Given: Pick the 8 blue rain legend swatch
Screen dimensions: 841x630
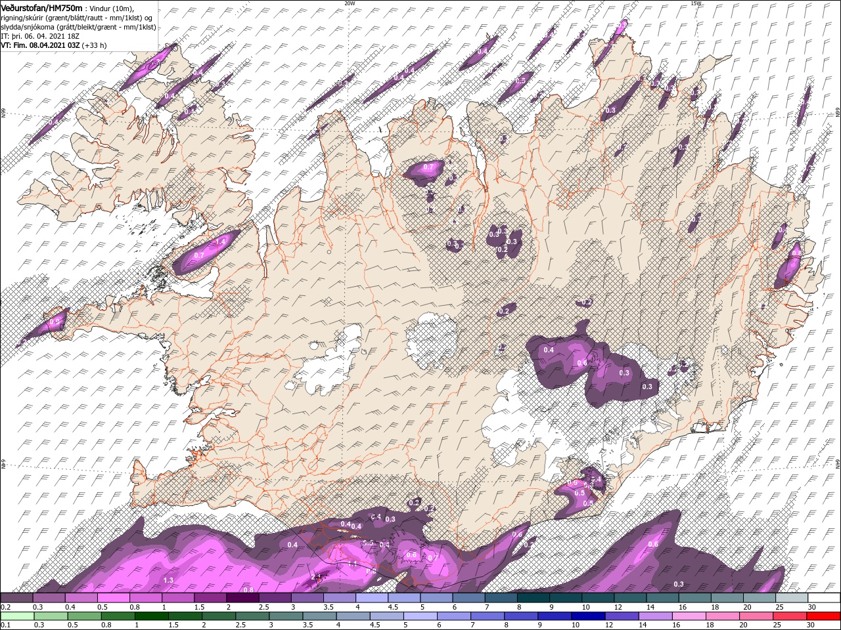Looking at the screenshot, I should pos(520,616).
